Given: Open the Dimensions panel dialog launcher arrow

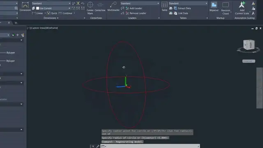Looking at the screenshot, I should (x=85, y=18).
